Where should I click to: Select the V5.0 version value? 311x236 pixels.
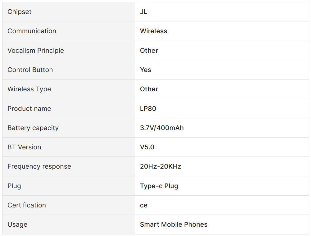pyautogui.click(x=147, y=147)
